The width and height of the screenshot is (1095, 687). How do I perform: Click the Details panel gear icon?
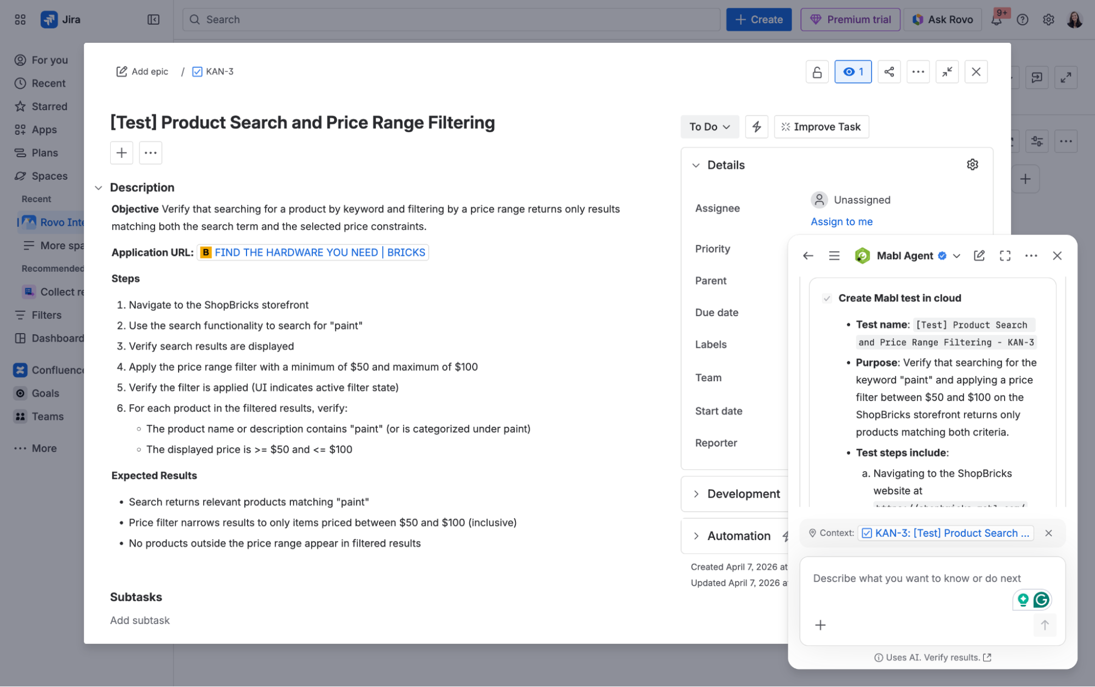click(972, 164)
